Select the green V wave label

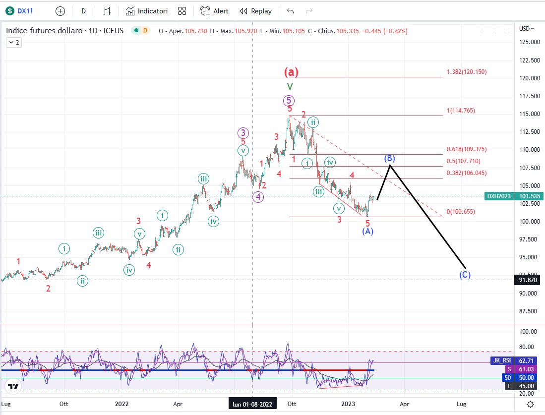pos(290,87)
